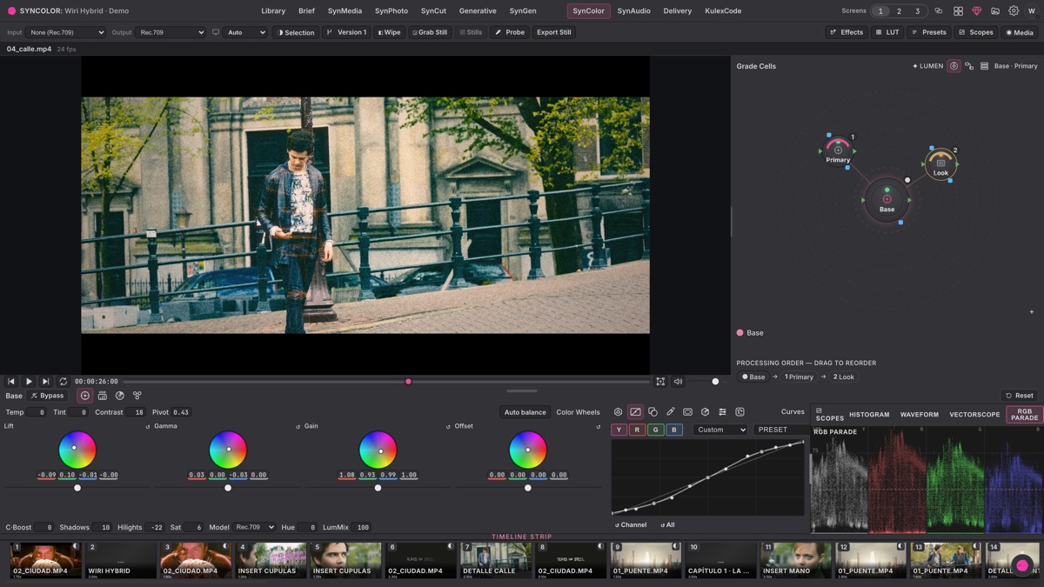This screenshot has width=1044, height=587.
Task: Click the fullscreen viewer icon
Action: [660, 382]
